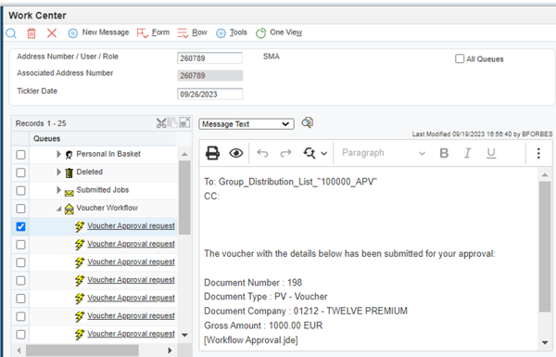Image resolution: width=556 pixels, height=357 pixels.
Task: Click the red X Close icon
Action: [52, 33]
